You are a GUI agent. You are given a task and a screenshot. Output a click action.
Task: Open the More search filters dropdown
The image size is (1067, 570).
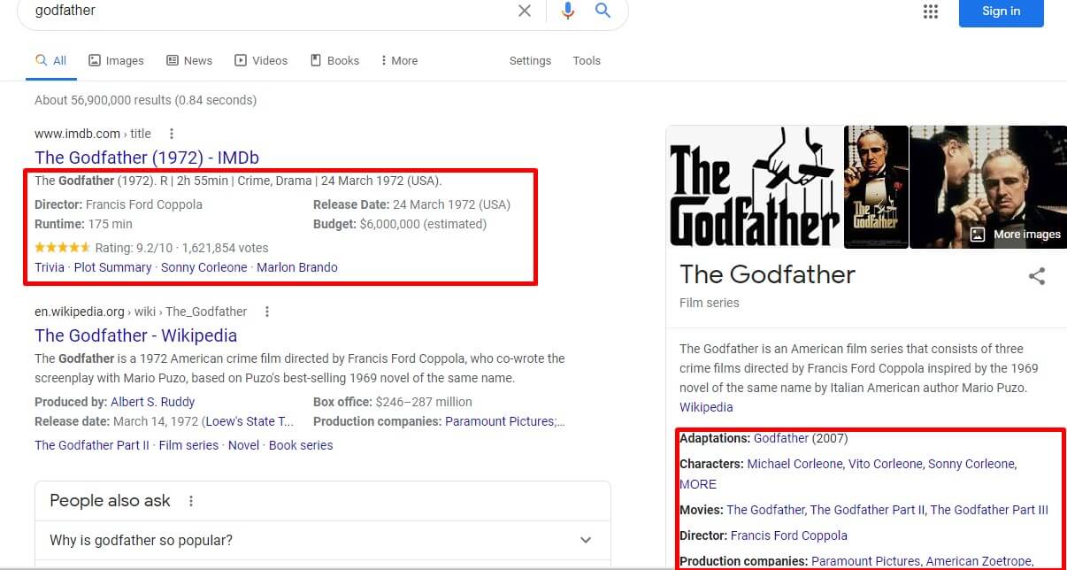(x=398, y=60)
